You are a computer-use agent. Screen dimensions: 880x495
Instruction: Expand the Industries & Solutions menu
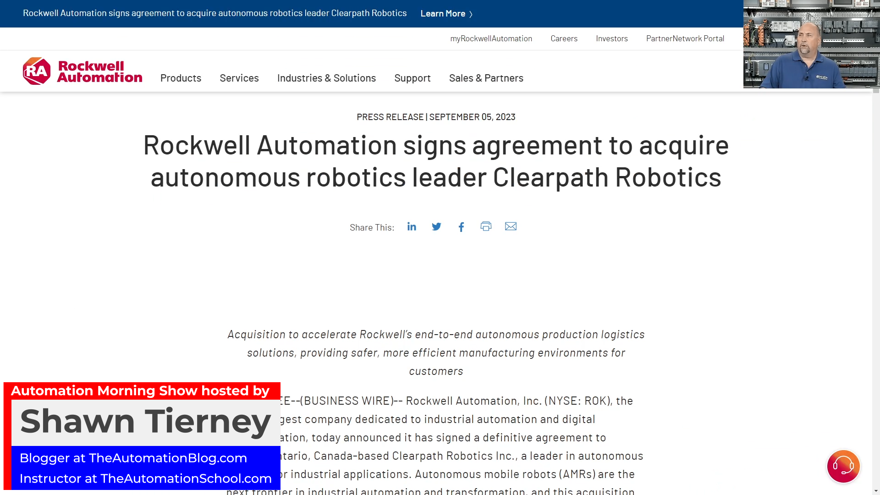tap(326, 78)
